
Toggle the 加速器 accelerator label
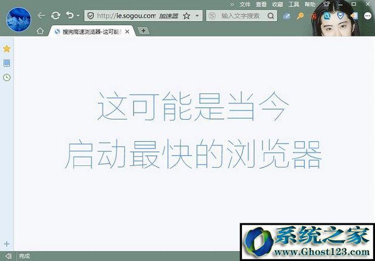169,16
